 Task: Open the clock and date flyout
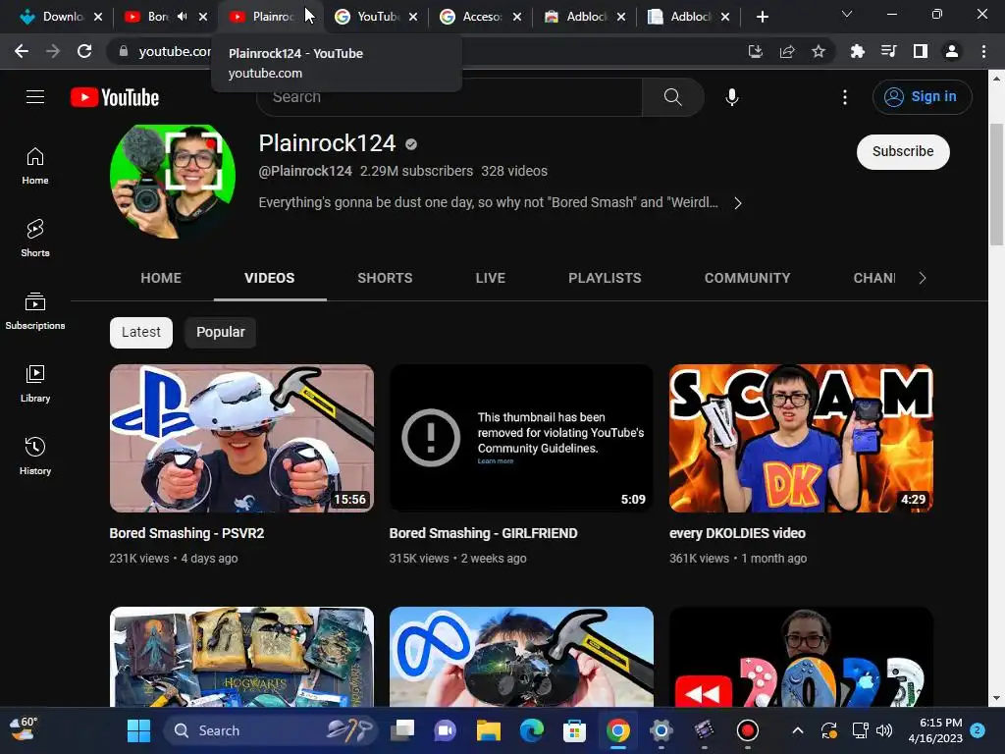pos(935,730)
